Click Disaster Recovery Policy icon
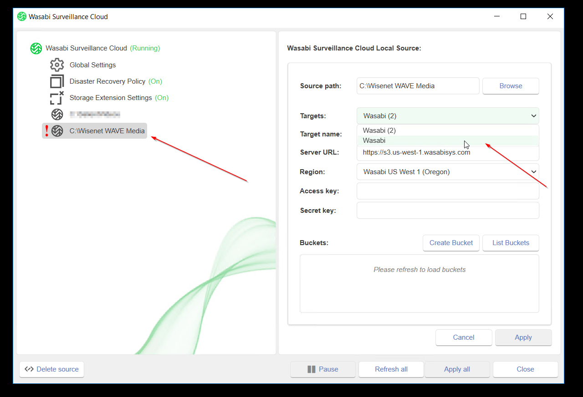This screenshot has height=397, width=583. tap(57, 81)
